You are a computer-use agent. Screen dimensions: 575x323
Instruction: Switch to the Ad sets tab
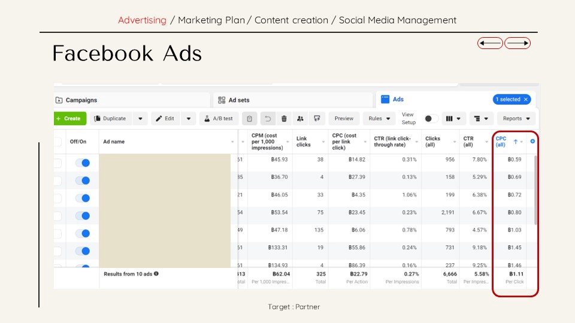pos(293,100)
